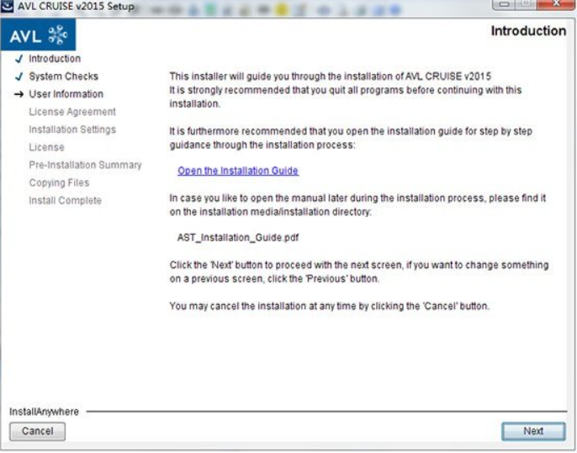Image resolution: width=577 pixels, height=453 pixels.
Task: Close the Setup window
Action: pyautogui.click(x=556, y=4)
